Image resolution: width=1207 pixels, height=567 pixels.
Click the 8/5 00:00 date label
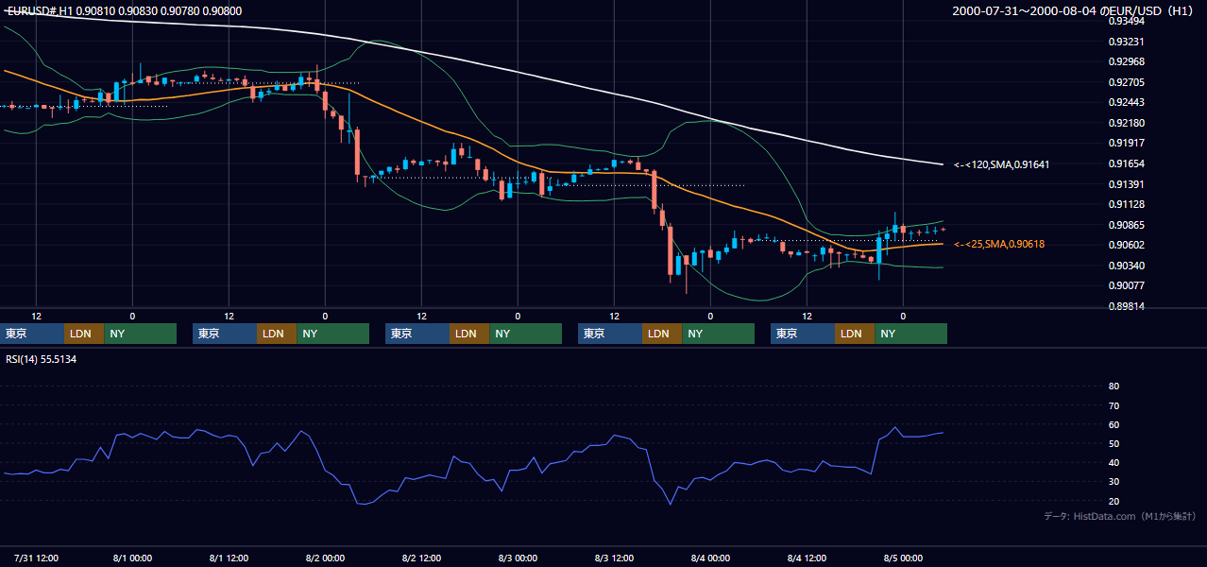point(903,558)
